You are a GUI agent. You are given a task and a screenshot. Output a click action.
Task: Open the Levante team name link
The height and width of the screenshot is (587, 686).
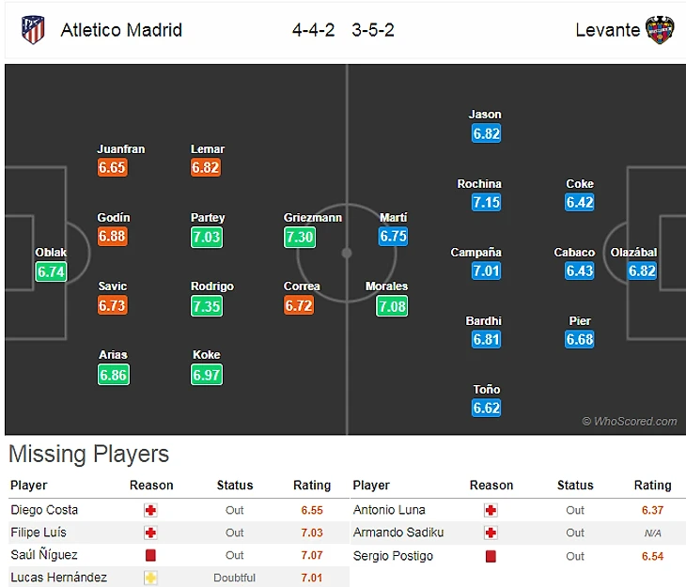[x=608, y=30]
